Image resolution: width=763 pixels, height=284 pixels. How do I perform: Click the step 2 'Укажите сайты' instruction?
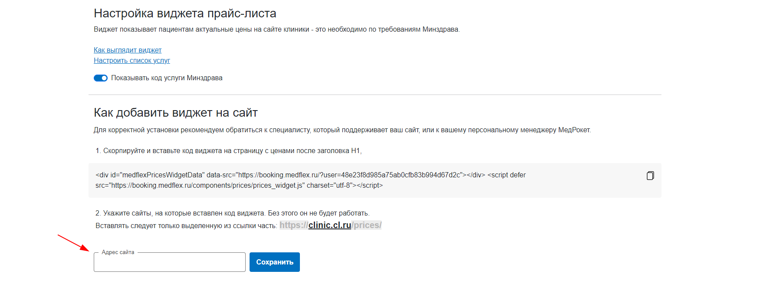pos(233,213)
